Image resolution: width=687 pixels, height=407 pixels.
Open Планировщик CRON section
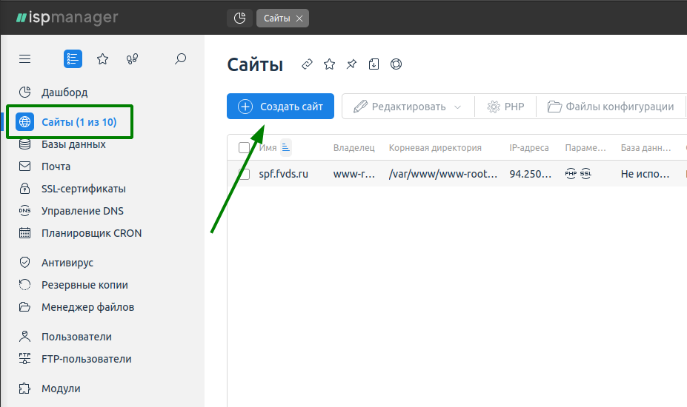(x=91, y=233)
